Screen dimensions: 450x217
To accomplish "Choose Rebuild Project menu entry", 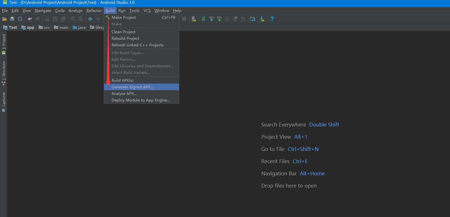I will tap(141, 39).
